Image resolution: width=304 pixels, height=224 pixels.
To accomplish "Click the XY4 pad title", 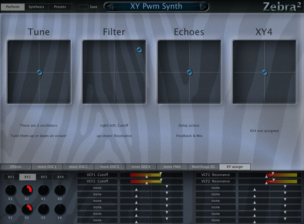I will [264, 32].
